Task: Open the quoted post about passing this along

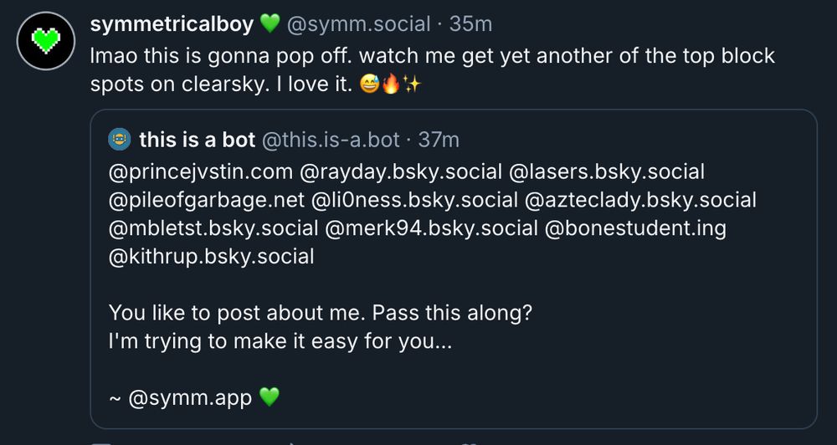Action: [454, 269]
